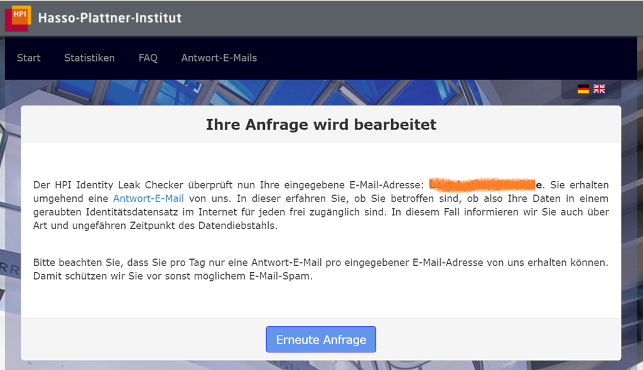Switch language to English via UK flag
This screenshot has height=370, width=643.
[600, 89]
